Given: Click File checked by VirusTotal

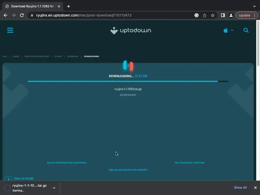Looking at the screenshot, I should 189,163.
